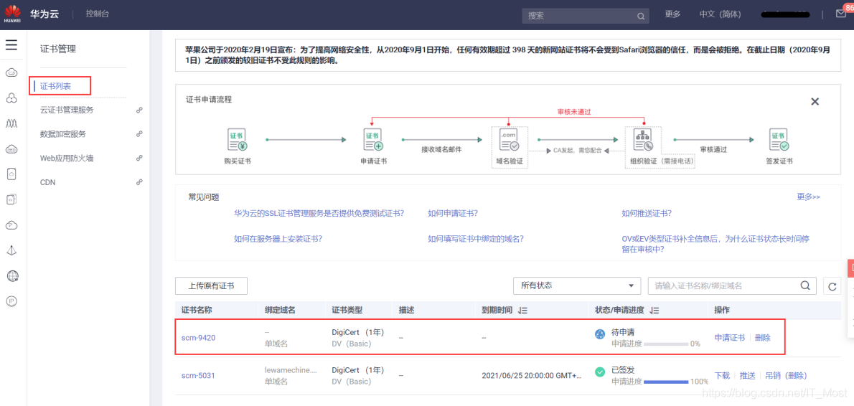Click 更多>> in 常见问题

[808, 197]
